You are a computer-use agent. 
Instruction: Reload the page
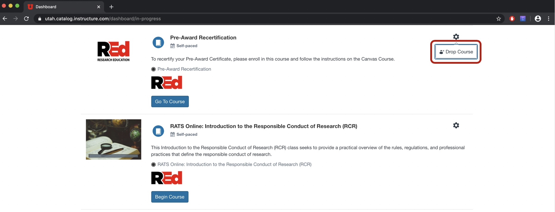(26, 19)
